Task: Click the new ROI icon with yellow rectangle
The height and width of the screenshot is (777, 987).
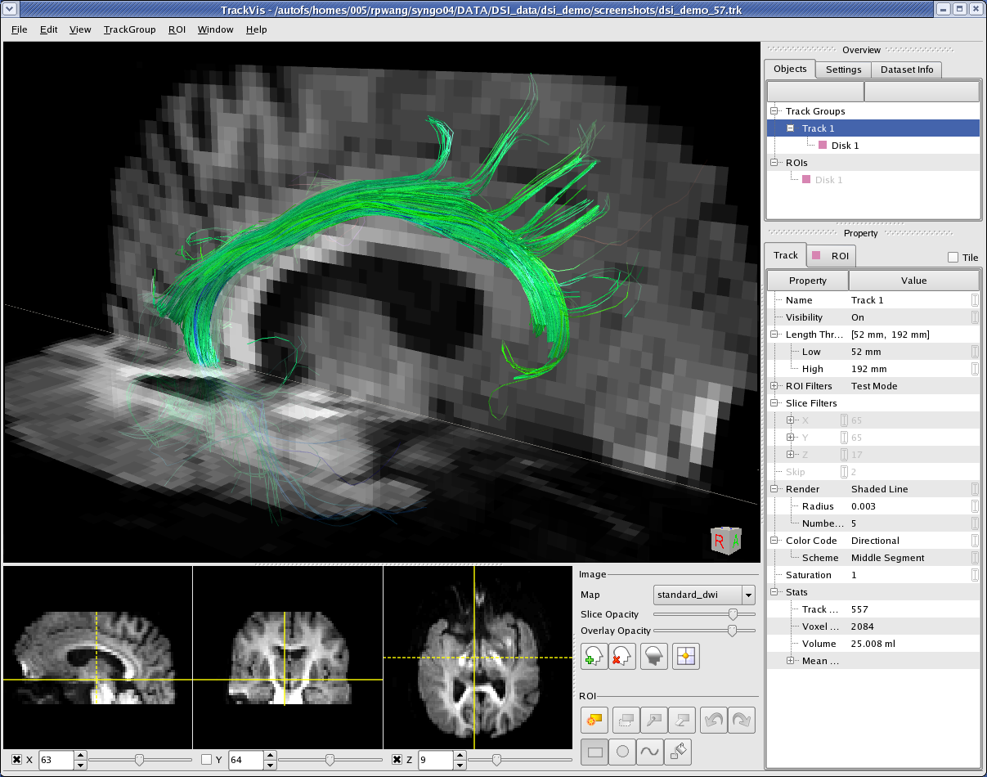Action: click(x=594, y=720)
